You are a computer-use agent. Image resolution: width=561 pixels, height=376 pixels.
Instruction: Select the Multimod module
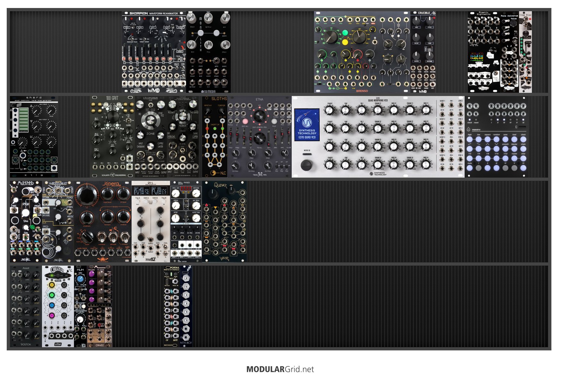click(26, 221)
